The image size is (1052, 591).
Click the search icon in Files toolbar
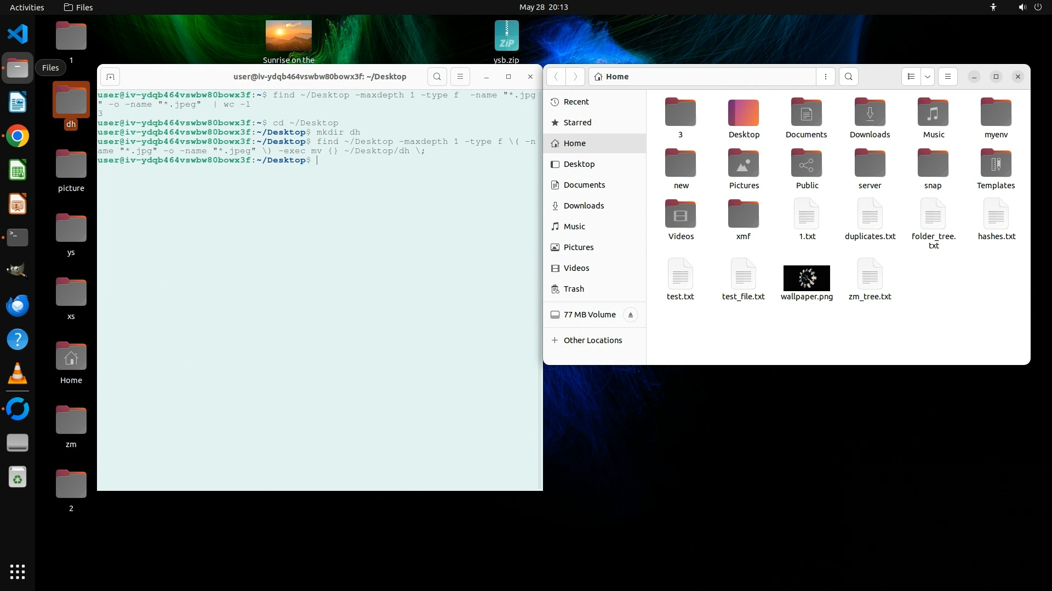point(849,77)
